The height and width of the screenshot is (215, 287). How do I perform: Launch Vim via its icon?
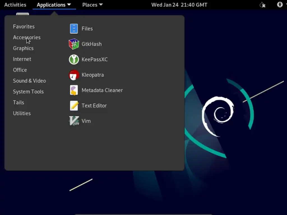[74, 121]
